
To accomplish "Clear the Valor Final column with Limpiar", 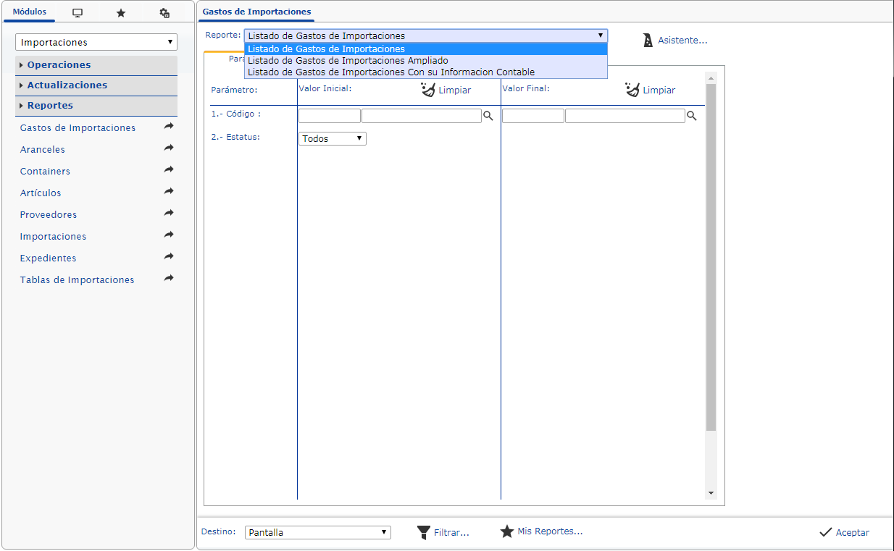I will click(651, 90).
